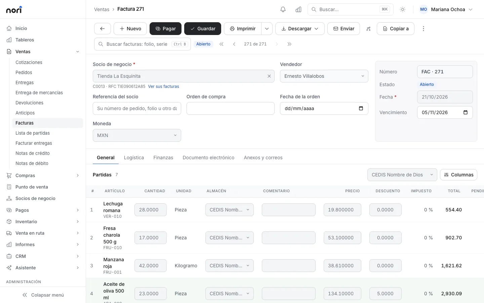Open the notifications bell

tap(283, 9)
